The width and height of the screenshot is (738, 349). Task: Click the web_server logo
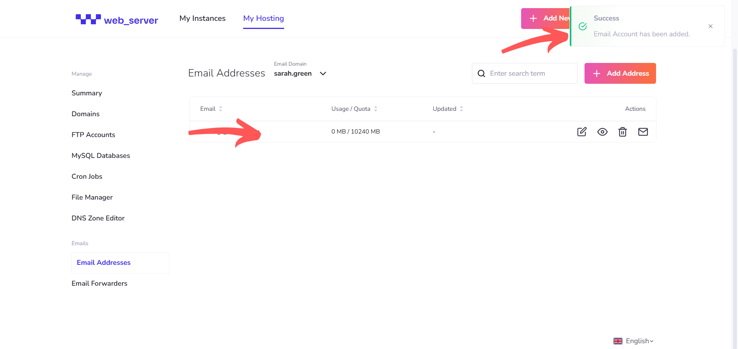(117, 19)
